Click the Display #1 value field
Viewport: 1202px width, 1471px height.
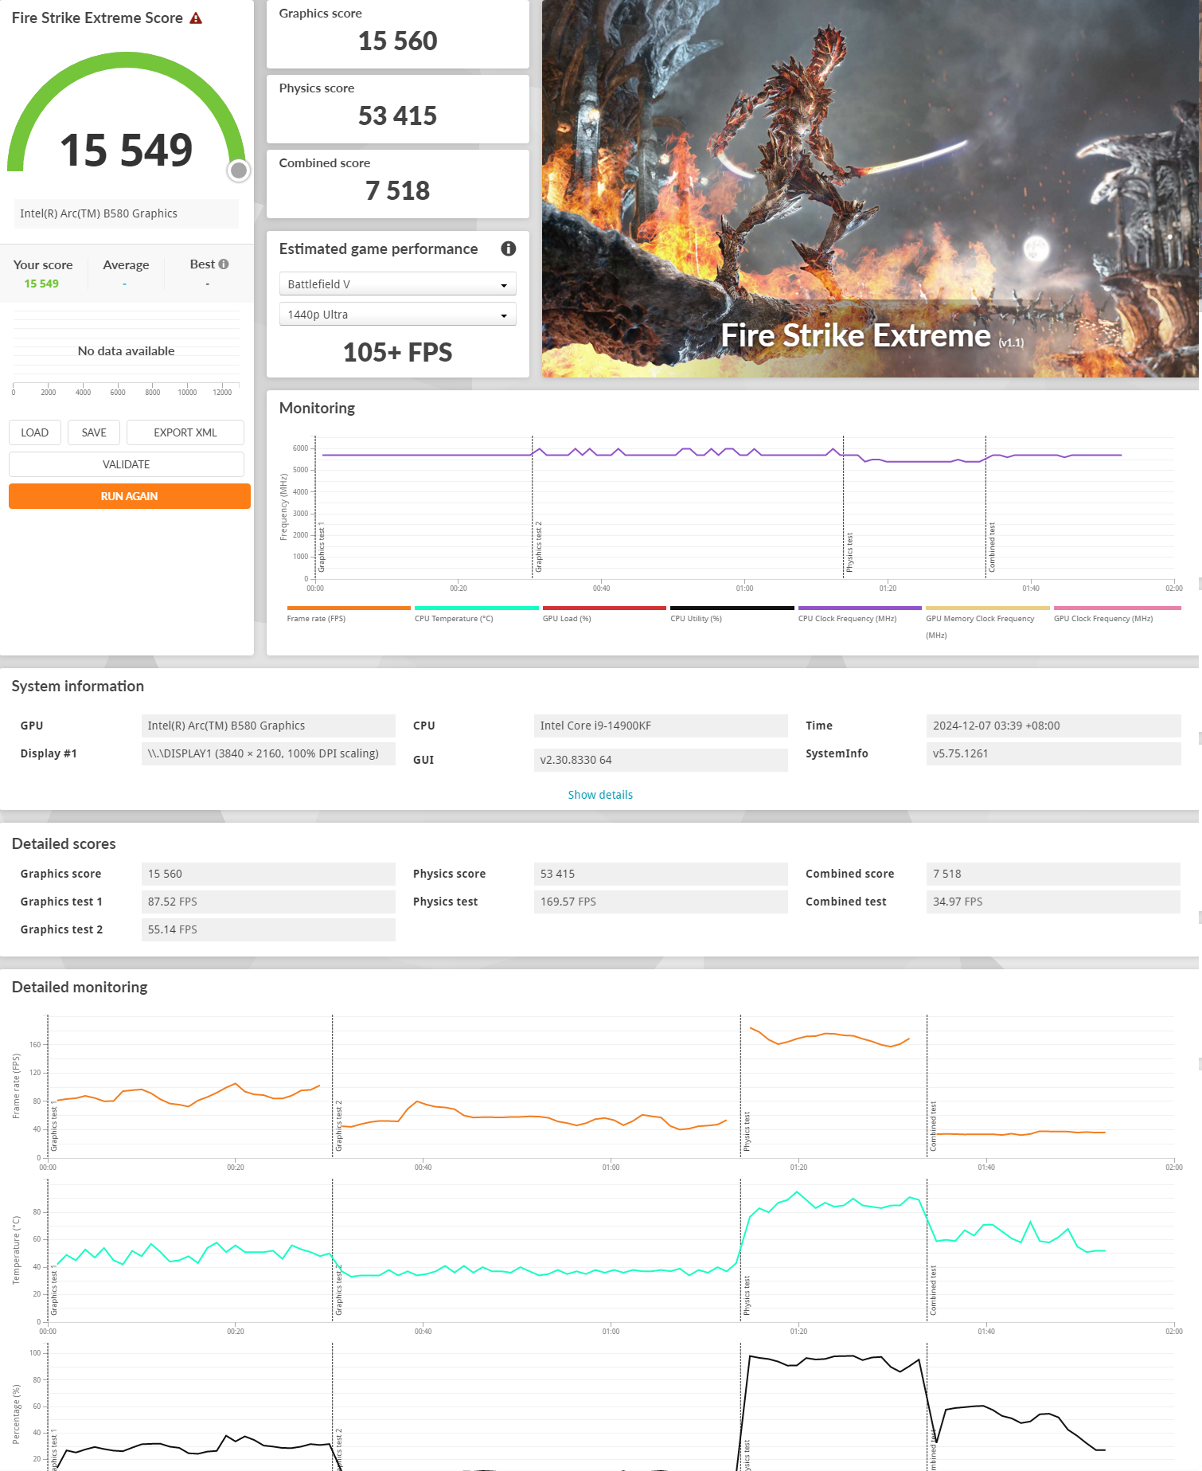[x=268, y=753]
